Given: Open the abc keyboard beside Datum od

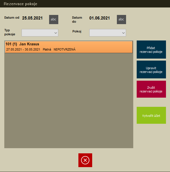Looking at the screenshot, I should click(x=54, y=20).
